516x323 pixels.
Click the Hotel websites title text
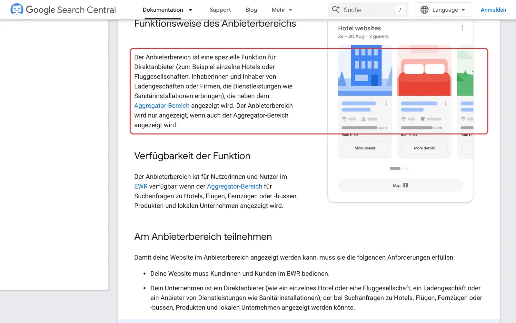359,28
